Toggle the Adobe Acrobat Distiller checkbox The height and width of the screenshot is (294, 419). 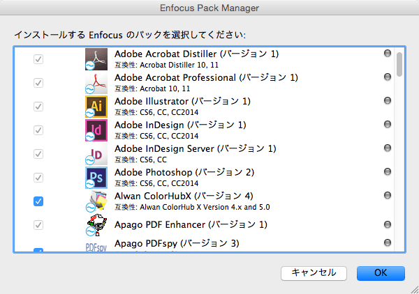pyautogui.click(x=38, y=59)
